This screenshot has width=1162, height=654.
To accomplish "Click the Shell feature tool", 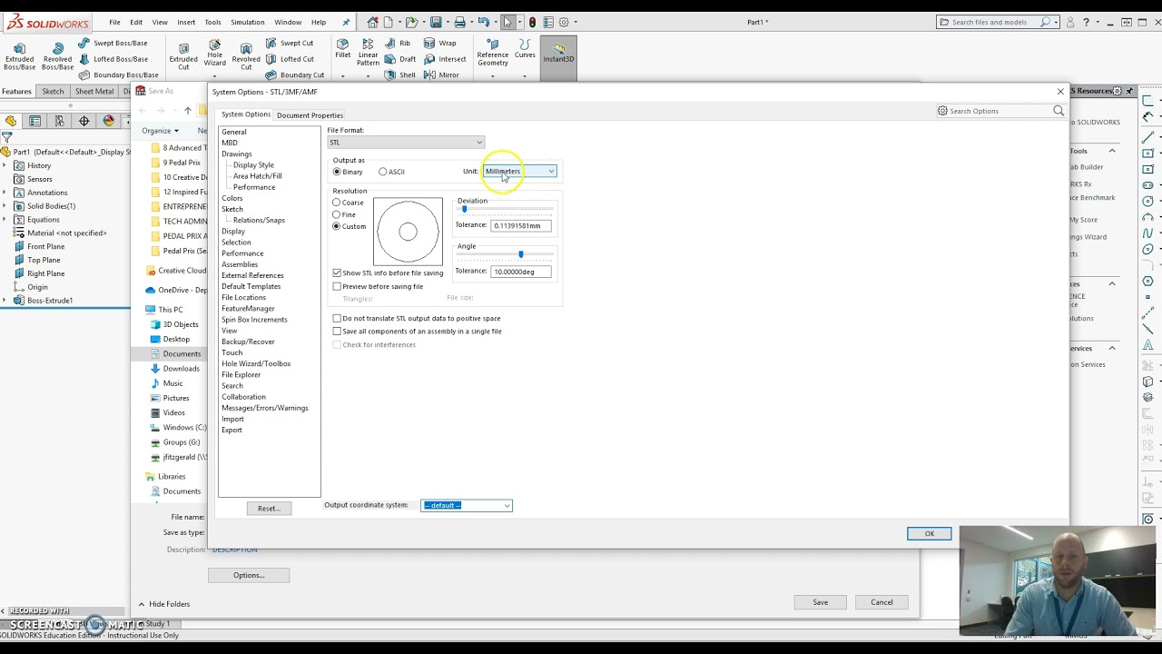I will click(x=401, y=75).
